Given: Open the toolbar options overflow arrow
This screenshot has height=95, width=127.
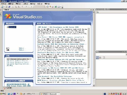Looking at the screenshot, I should coord(62,8).
